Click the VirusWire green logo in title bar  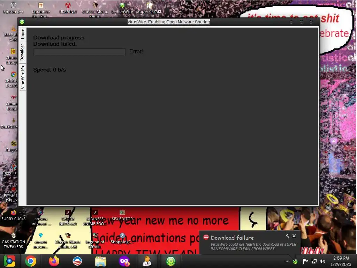22,22
